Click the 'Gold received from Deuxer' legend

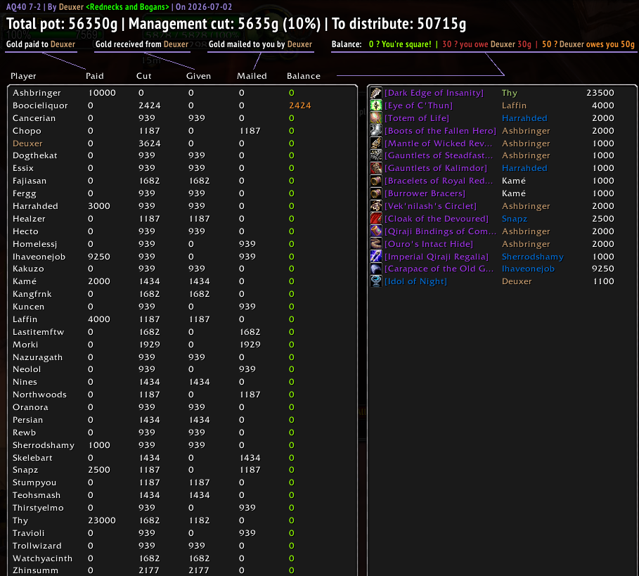(142, 44)
